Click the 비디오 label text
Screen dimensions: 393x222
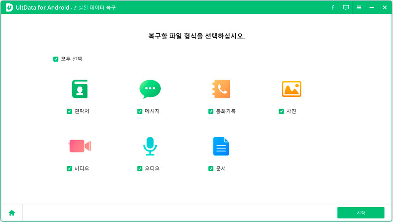[x=82, y=169]
